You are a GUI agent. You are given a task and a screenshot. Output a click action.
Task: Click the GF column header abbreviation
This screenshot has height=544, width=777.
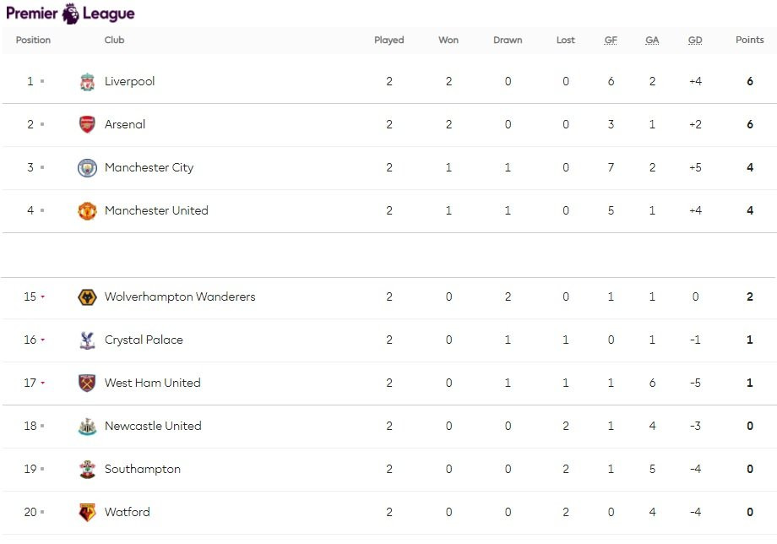point(611,41)
